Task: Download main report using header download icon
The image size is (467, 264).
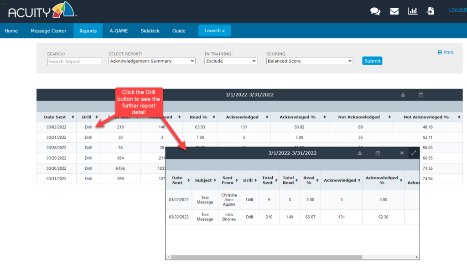Action: (403, 95)
